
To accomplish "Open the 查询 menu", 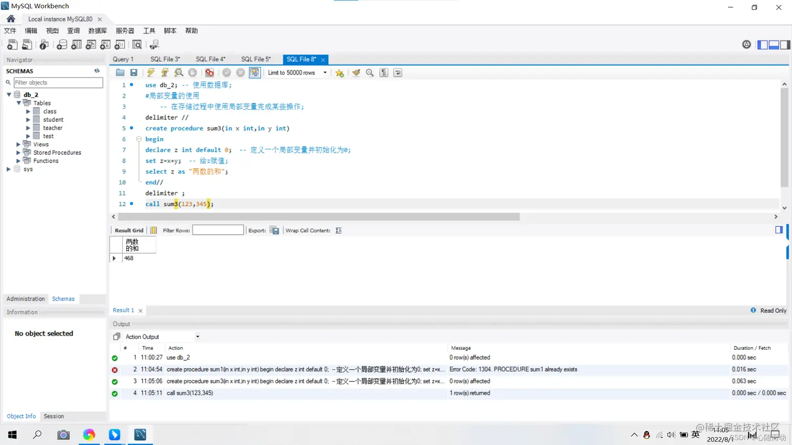I will pyautogui.click(x=73, y=31).
